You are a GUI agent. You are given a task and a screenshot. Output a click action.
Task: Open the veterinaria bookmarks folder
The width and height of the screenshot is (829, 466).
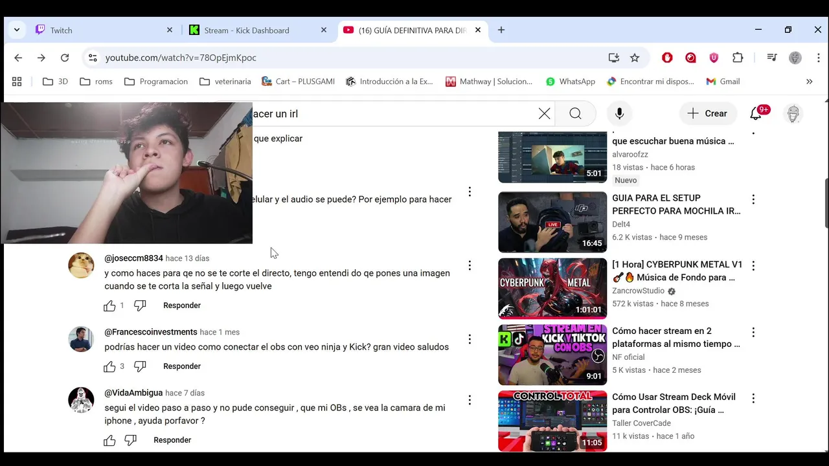[225, 82]
